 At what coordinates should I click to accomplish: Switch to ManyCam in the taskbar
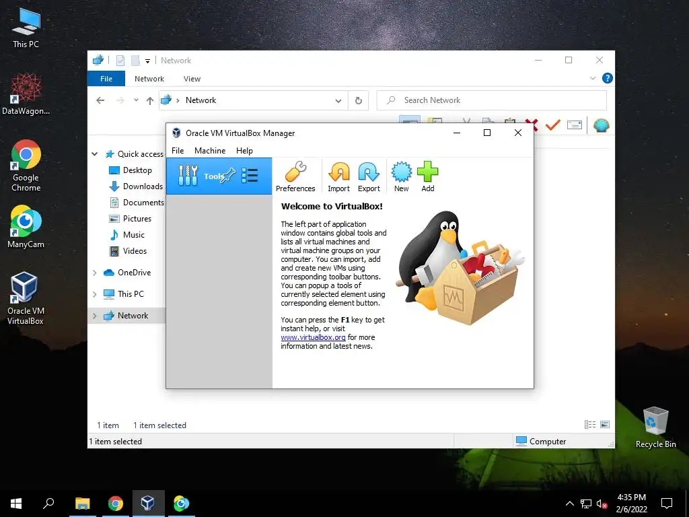181,504
